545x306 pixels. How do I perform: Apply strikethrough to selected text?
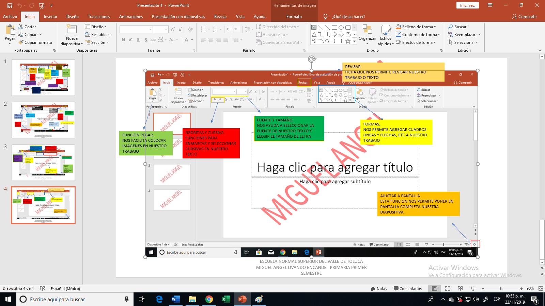[x=153, y=40]
